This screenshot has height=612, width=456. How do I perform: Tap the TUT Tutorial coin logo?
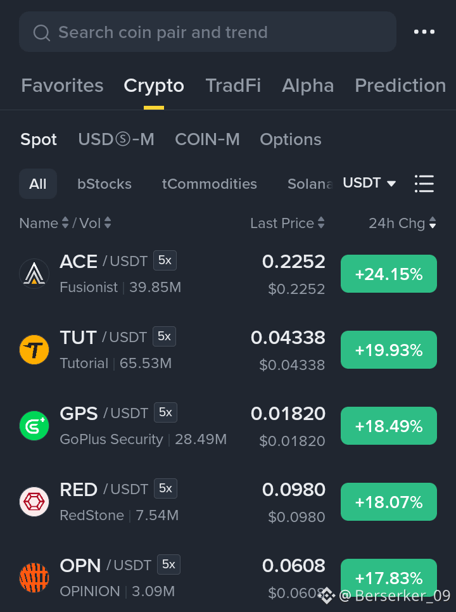pos(34,350)
